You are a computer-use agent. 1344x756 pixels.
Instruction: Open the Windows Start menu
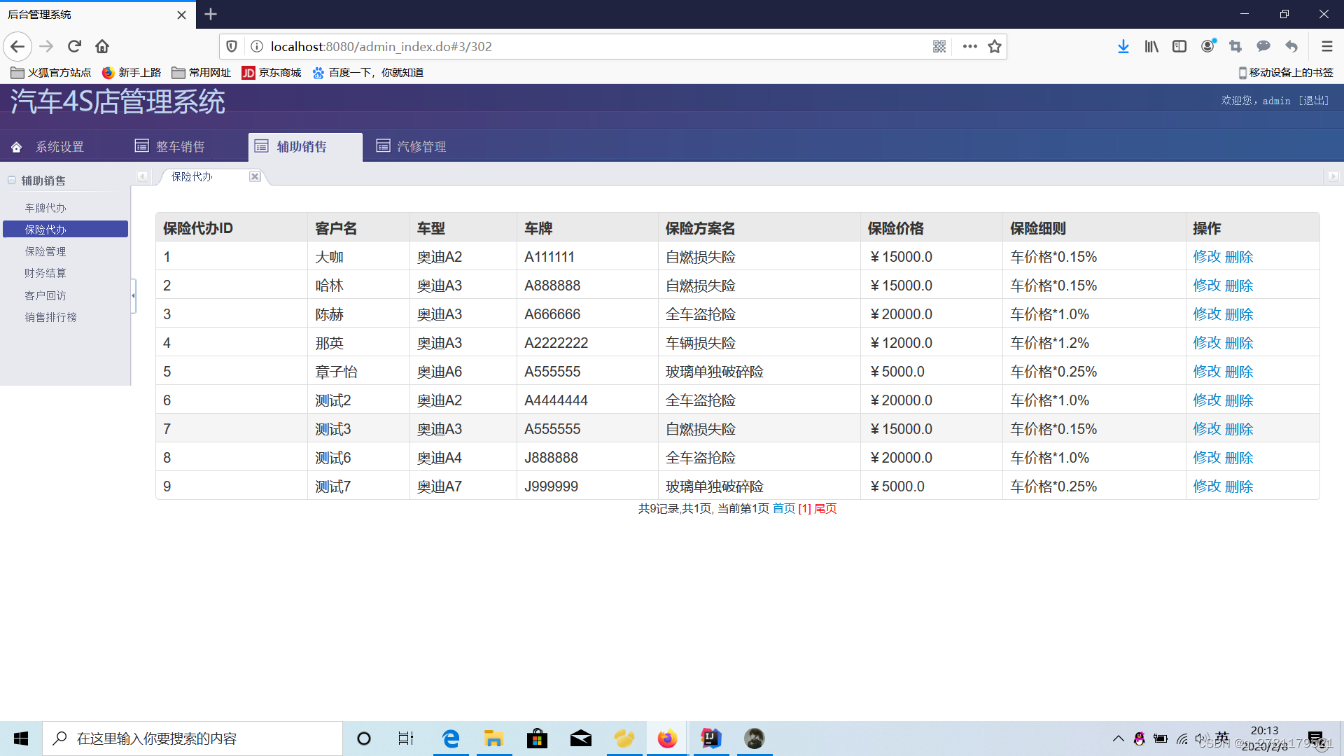click(21, 738)
